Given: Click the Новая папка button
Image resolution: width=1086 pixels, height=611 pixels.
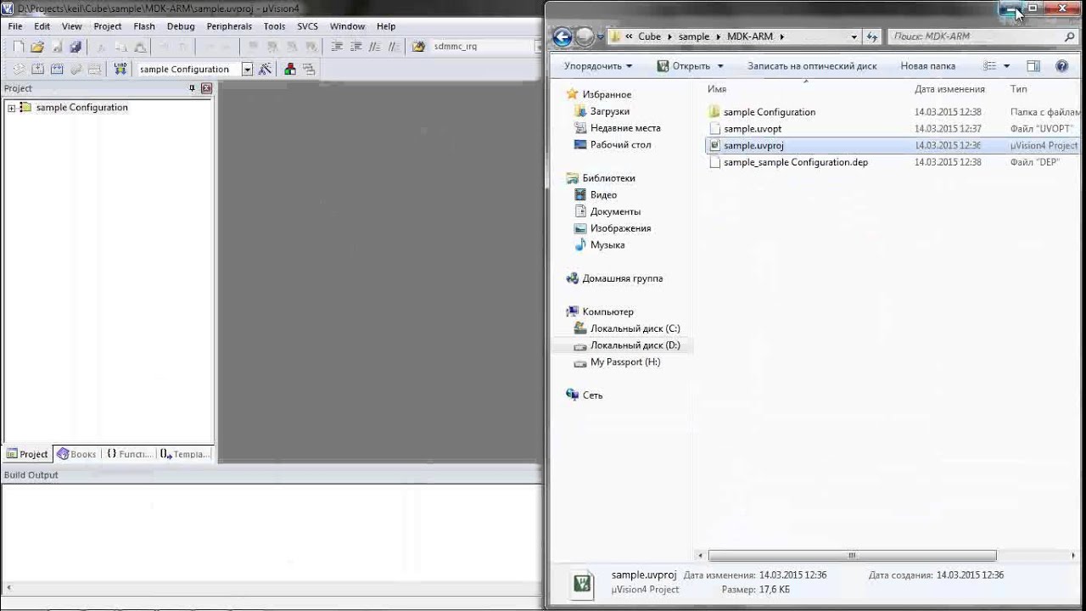Looking at the screenshot, I should tap(927, 65).
